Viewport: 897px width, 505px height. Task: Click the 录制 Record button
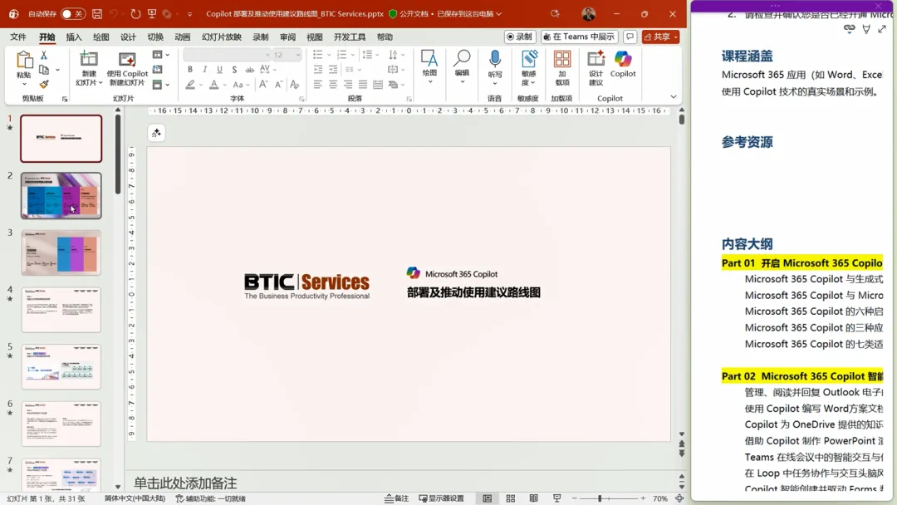(x=519, y=37)
